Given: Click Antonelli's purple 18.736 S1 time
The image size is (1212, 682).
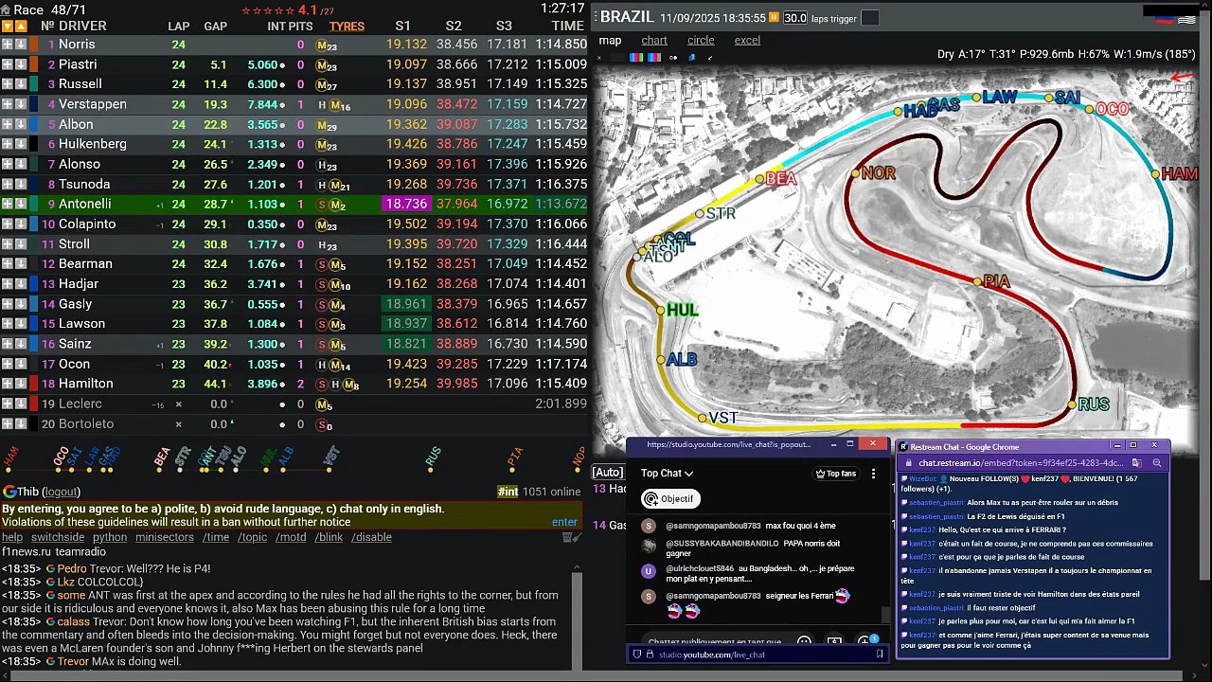Looking at the screenshot, I should click(405, 204).
